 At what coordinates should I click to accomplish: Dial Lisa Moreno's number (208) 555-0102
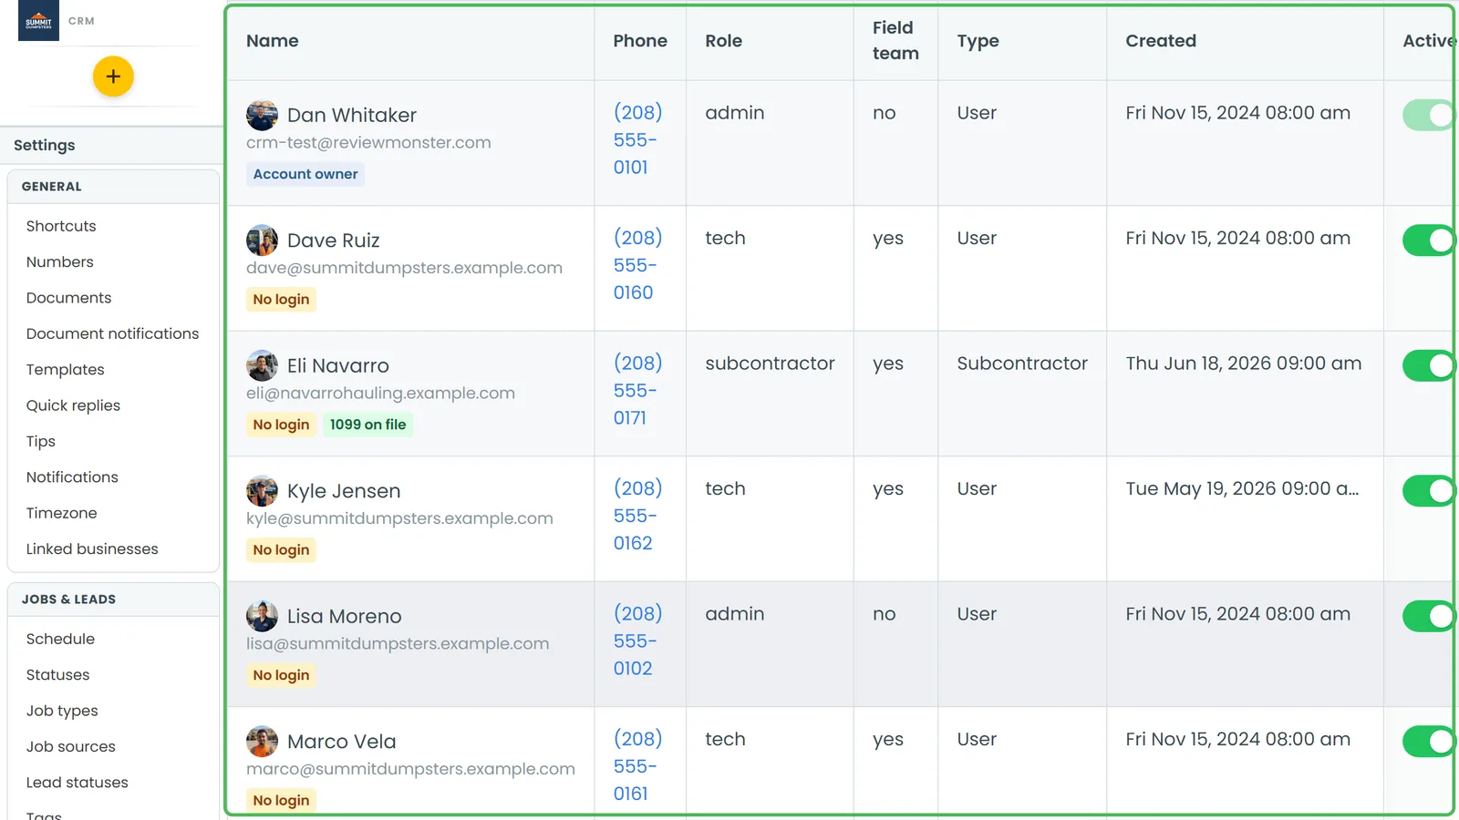coord(637,641)
